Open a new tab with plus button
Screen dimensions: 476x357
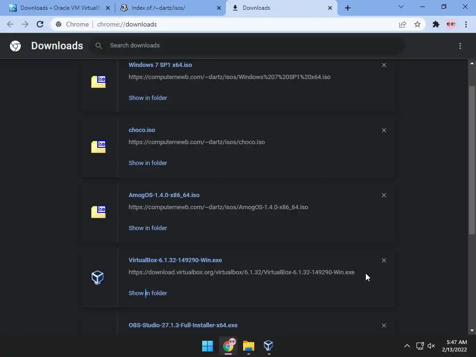pos(348,8)
